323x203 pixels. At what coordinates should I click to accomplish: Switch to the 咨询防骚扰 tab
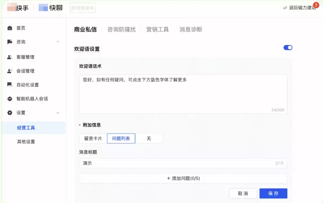[x=121, y=29]
